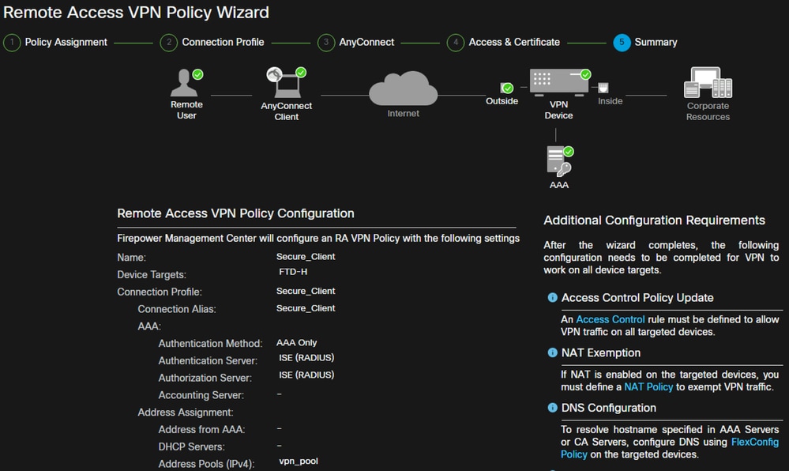This screenshot has width=789, height=471.
Task: Click info icon beside Access Control Policy Update
Action: point(553,298)
